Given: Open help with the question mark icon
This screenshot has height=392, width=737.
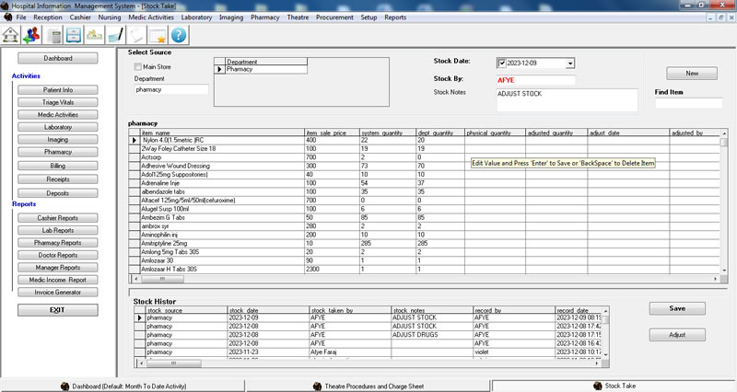Looking at the screenshot, I should 179,35.
